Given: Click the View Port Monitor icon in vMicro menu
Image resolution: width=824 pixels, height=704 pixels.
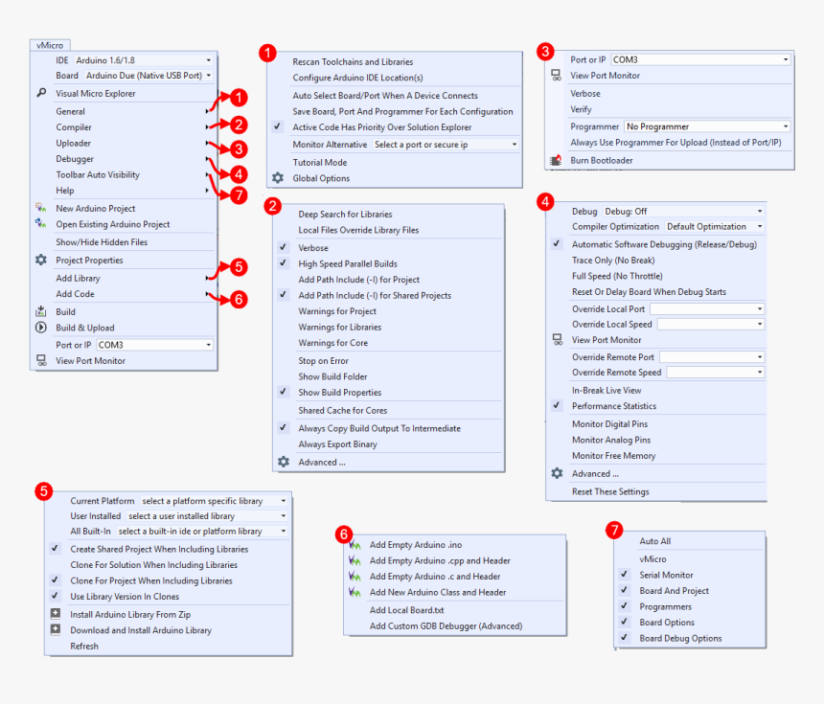Looking at the screenshot, I should (x=41, y=360).
